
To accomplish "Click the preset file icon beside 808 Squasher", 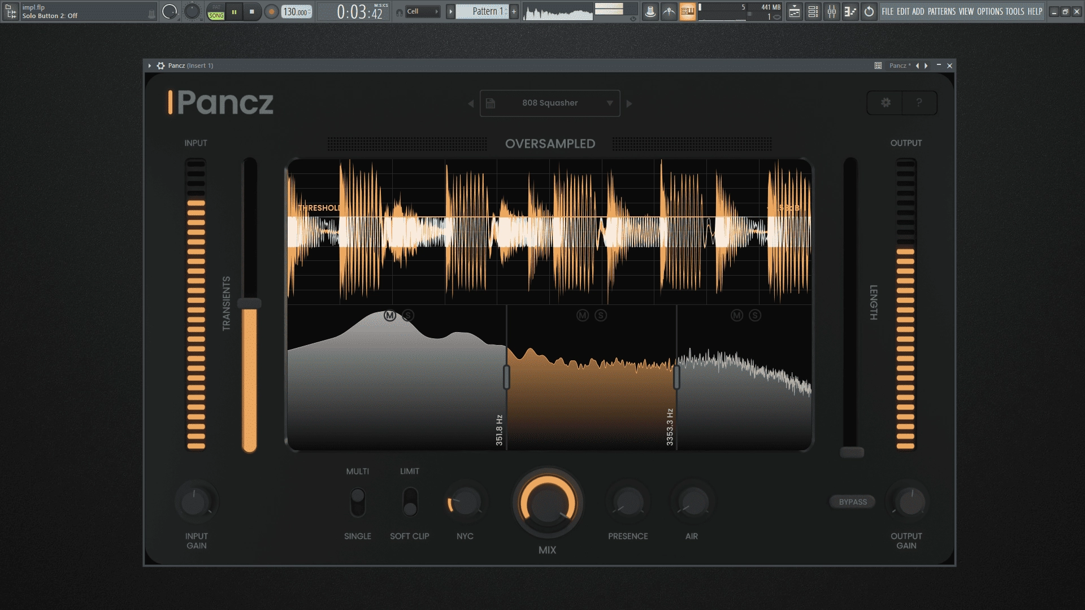I will click(491, 103).
